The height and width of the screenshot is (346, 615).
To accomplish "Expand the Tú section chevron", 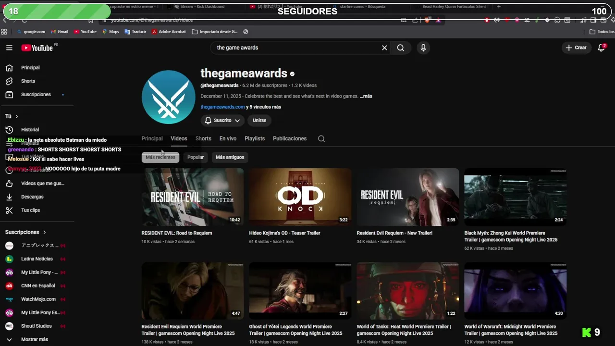I will [16, 116].
